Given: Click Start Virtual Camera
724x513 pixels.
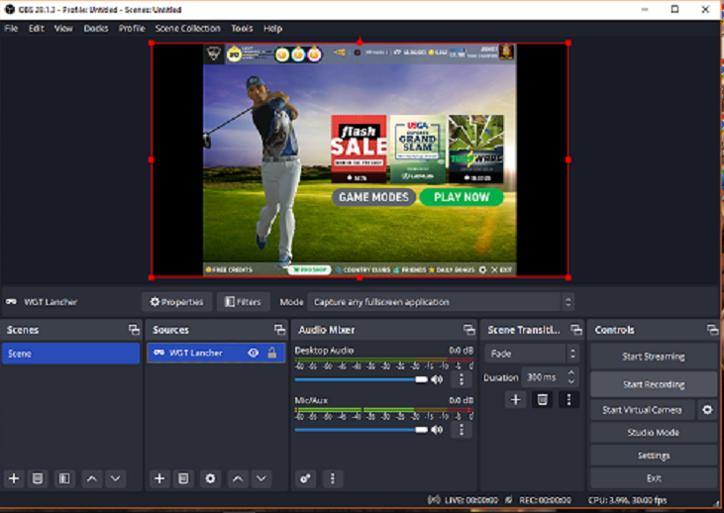Looking at the screenshot, I should (642, 410).
